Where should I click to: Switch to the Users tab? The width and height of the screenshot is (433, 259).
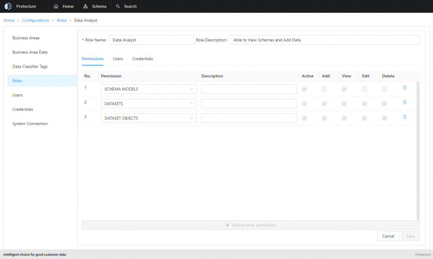click(x=118, y=59)
